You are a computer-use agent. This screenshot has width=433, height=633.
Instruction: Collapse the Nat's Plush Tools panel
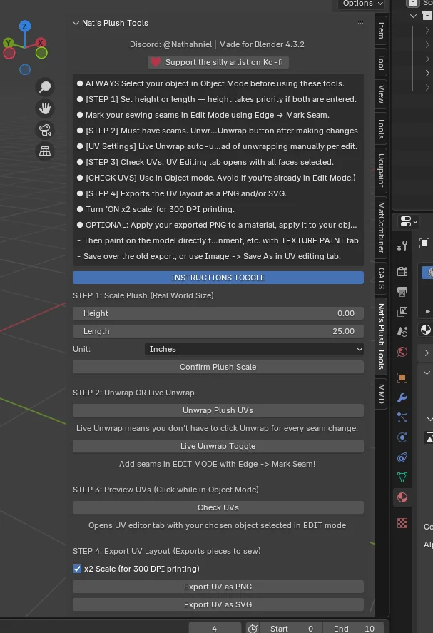pyautogui.click(x=76, y=23)
